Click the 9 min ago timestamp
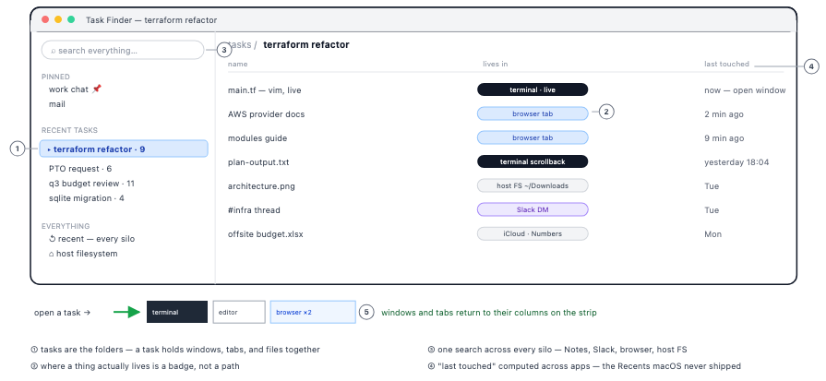 pyautogui.click(x=724, y=138)
